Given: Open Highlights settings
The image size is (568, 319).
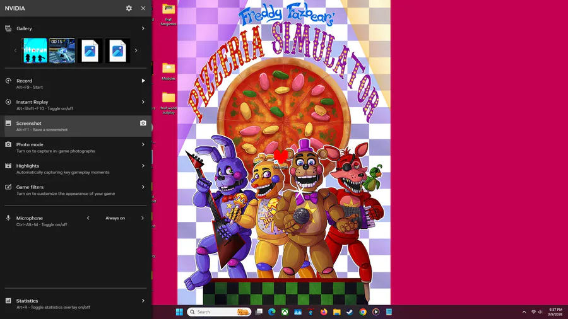Looking at the screenshot, I should click(76, 169).
